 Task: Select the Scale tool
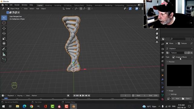point(4,38)
